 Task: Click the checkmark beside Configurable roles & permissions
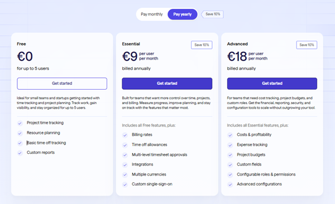pyautogui.click(x=230, y=175)
